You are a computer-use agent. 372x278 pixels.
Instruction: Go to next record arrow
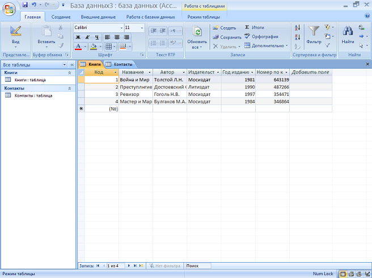coord(129,266)
